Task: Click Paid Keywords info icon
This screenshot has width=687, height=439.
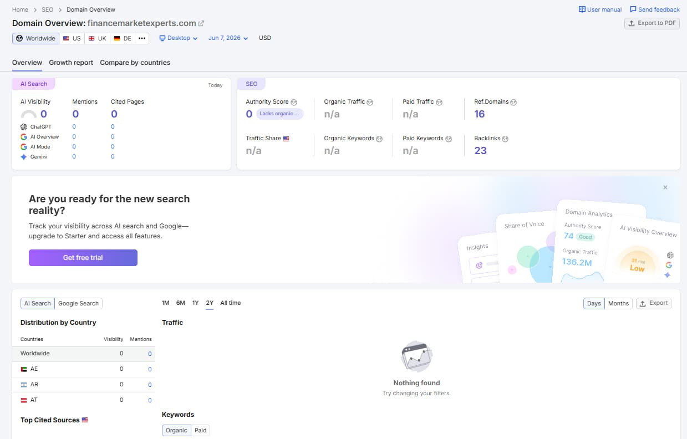Action: click(x=449, y=139)
